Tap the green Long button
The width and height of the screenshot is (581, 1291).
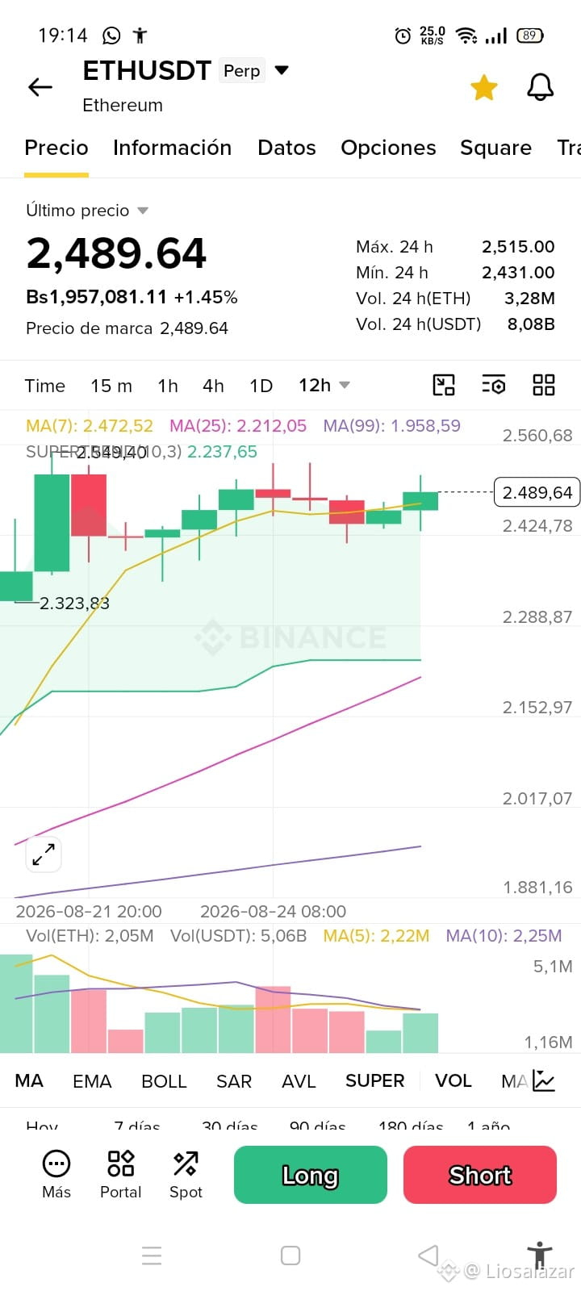tap(311, 1175)
